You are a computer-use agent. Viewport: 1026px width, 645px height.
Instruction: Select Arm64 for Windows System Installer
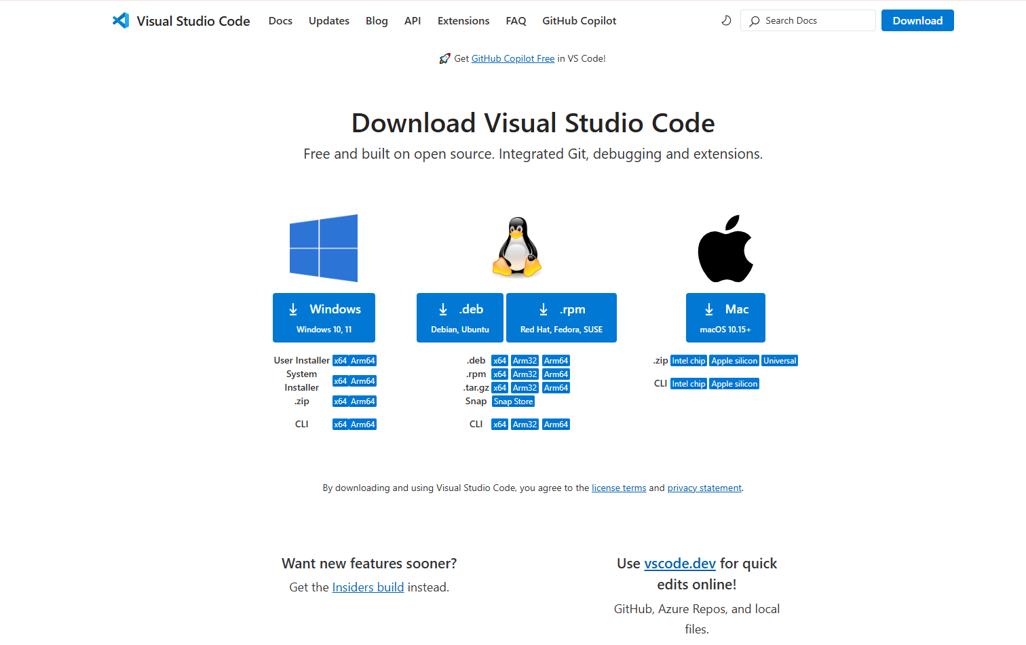(x=362, y=381)
